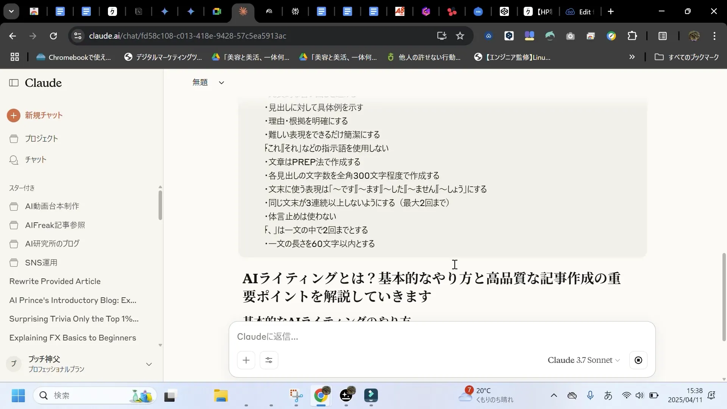Toggle the Claude sidebar collapse icon
The height and width of the screenshot is (409, 727).
pyautogui.click(x=13, y=83)
